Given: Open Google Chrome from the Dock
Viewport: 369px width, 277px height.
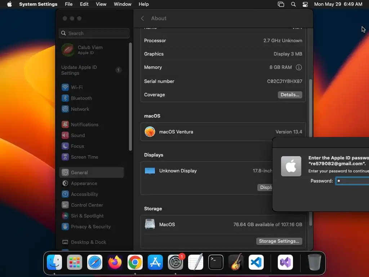Looking at the screenshot, I should [x=135, y=262].
